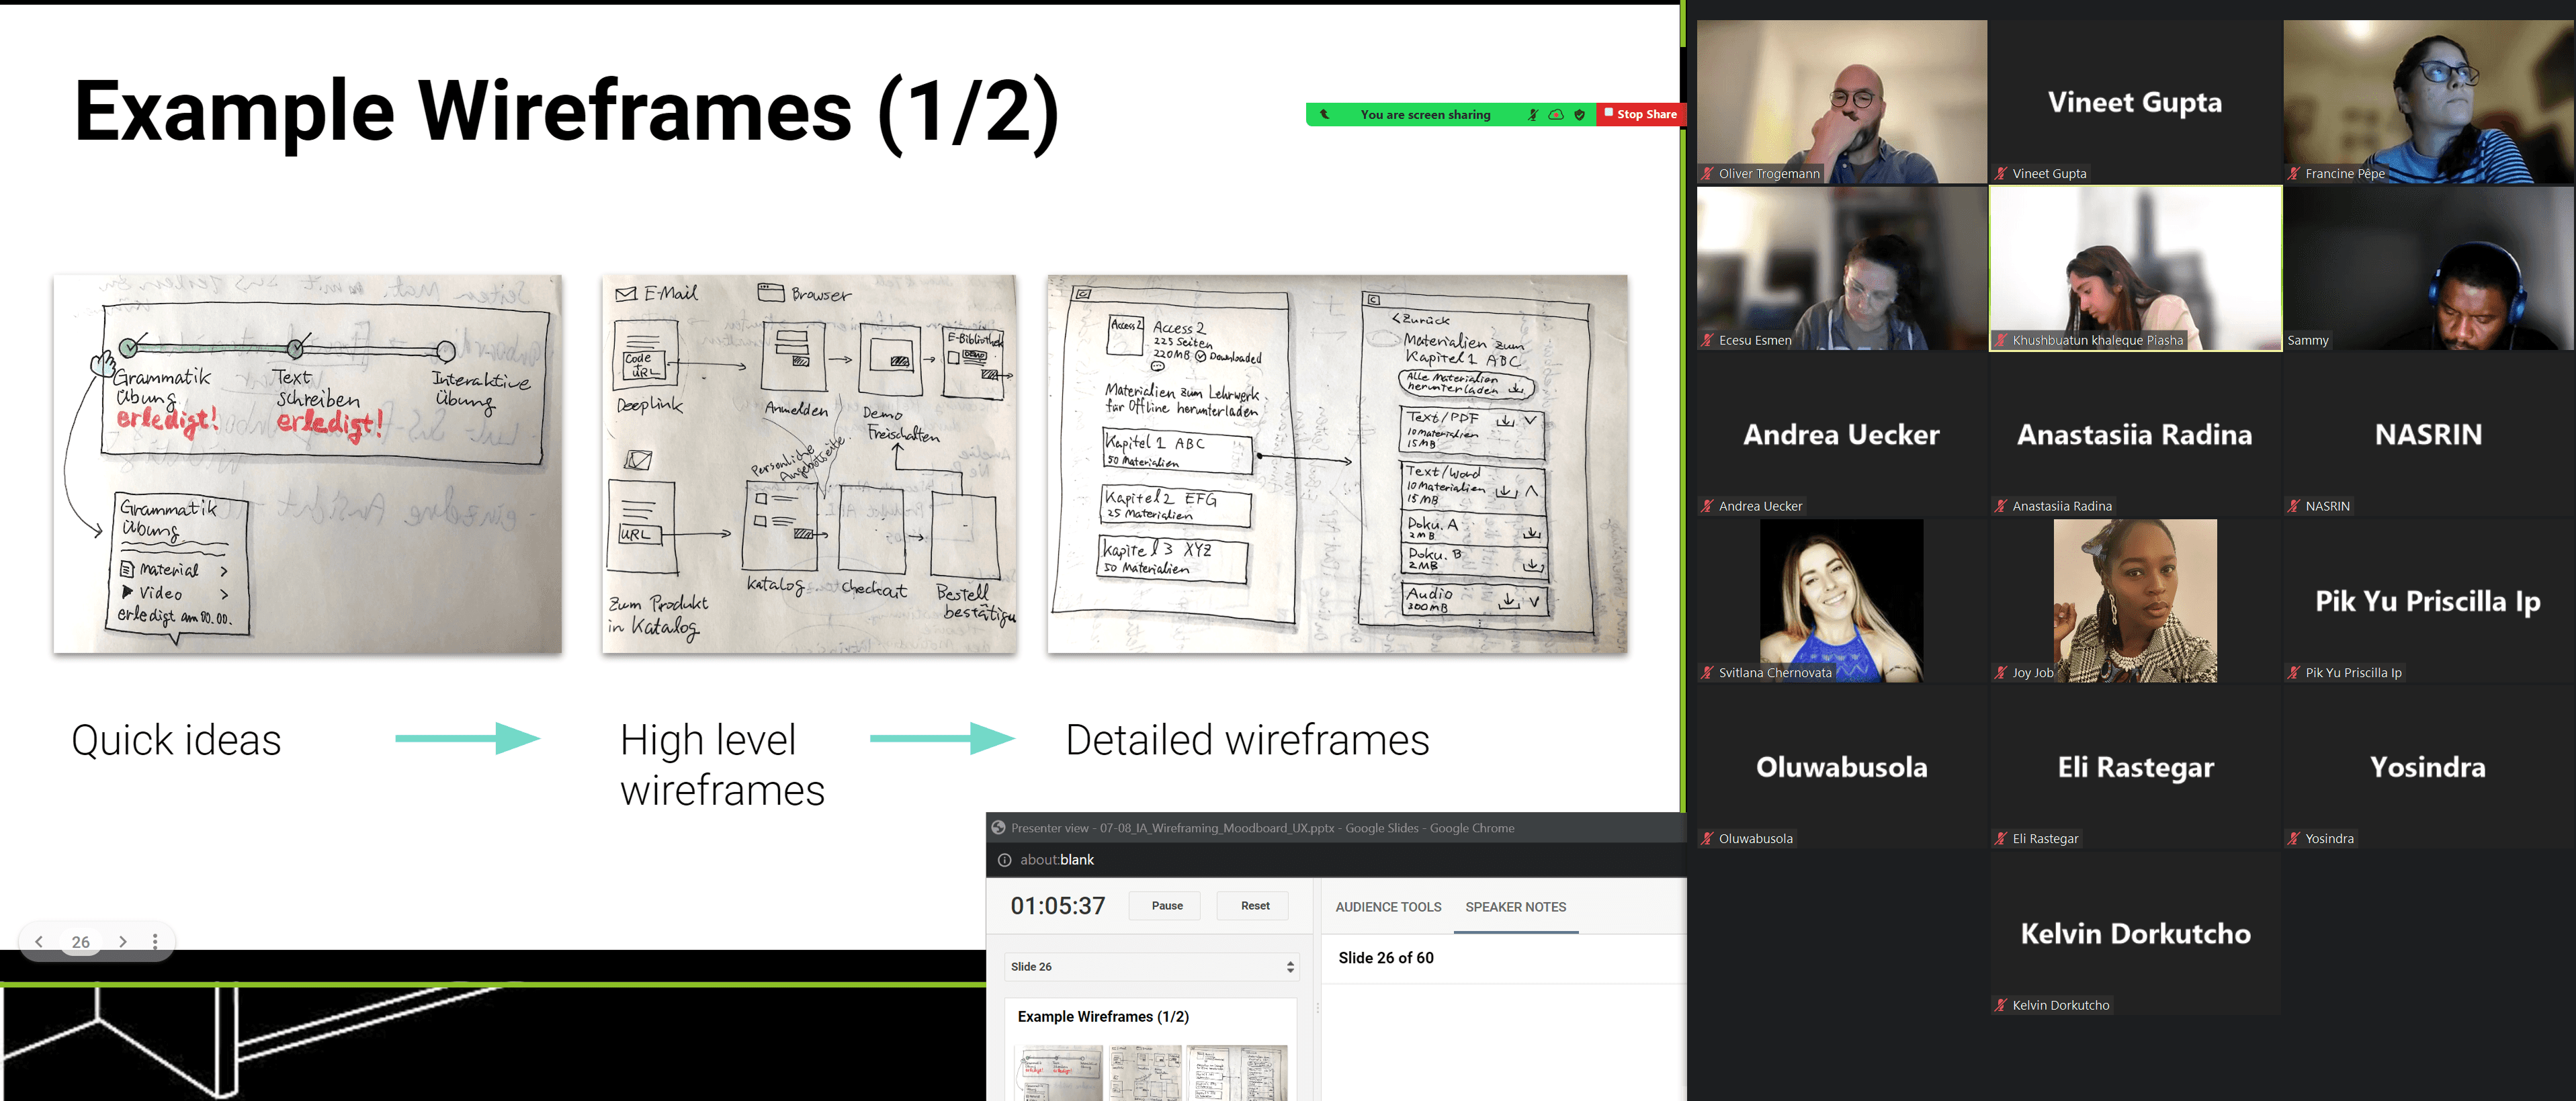Select Joy Job's participant video tile

[x=2135, y=600]
